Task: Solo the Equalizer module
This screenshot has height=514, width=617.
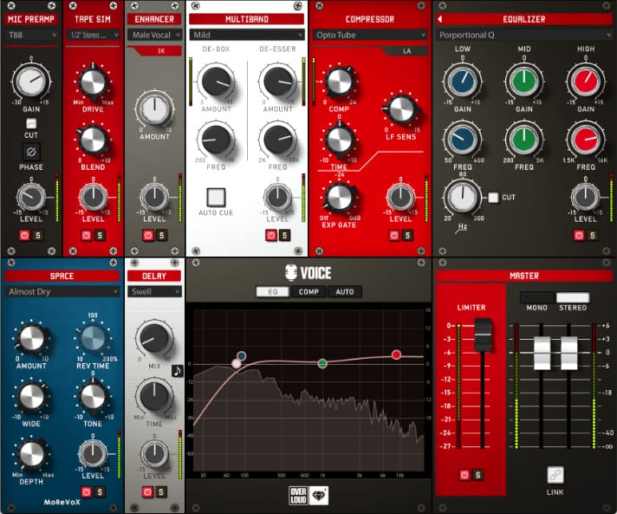Action: (x=592, y=236)
